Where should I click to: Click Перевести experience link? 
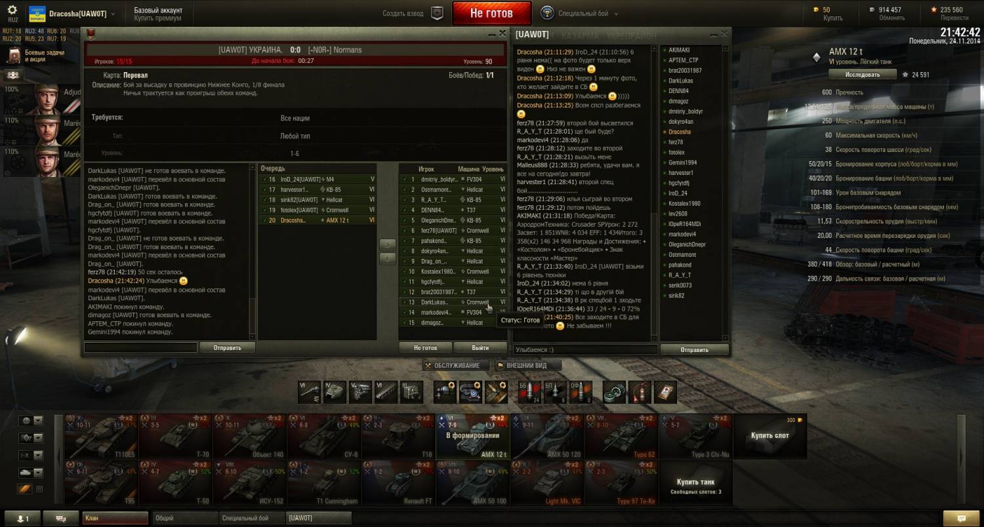click(954, 18)
